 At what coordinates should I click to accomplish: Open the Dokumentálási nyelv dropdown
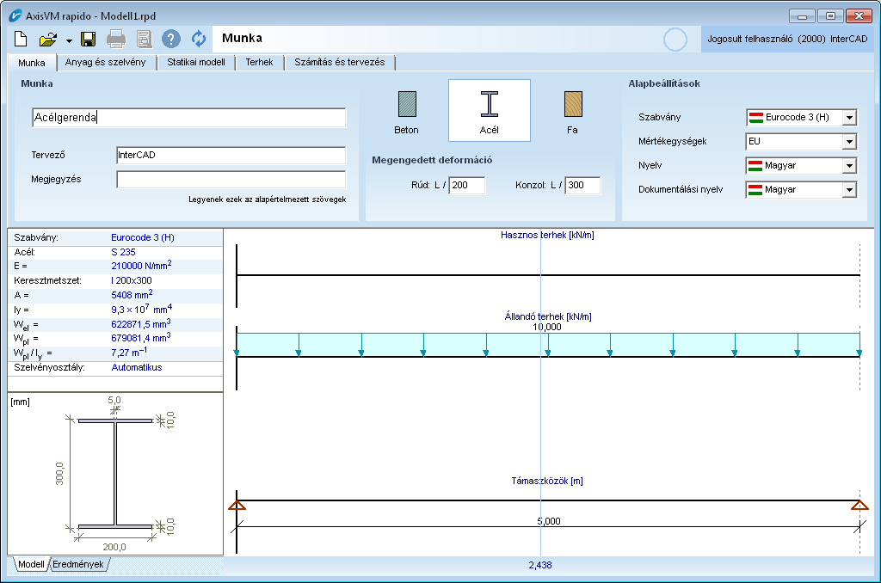[x=801, y=190]
